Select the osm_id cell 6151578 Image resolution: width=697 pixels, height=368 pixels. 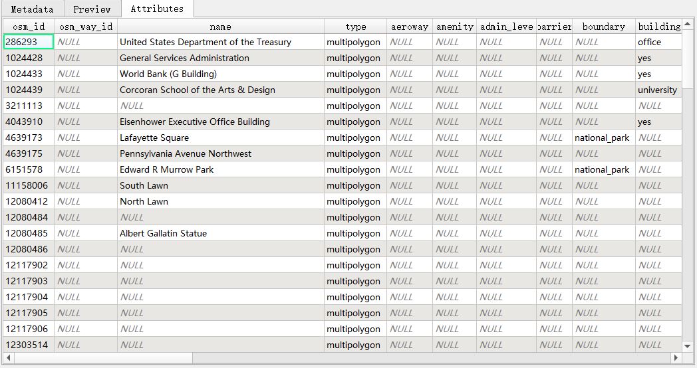pos(29,170)
